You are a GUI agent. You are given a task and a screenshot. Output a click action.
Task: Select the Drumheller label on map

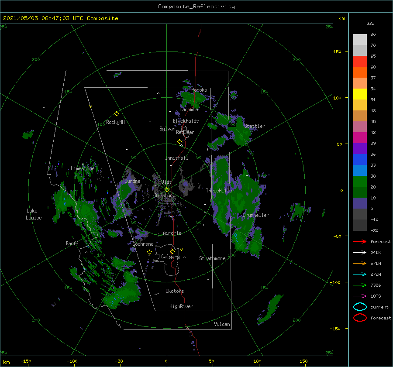256,215
